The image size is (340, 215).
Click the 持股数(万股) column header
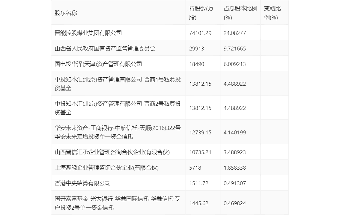(201, 13)
